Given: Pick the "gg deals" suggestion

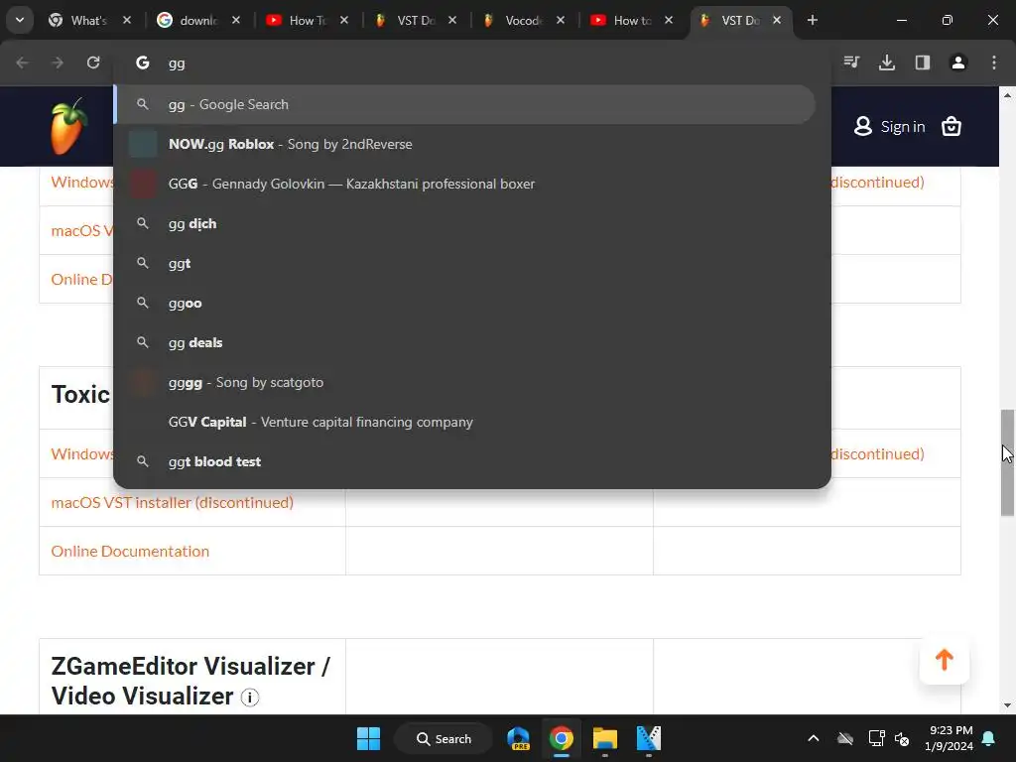Looking at the screenshot, I should pyautogui.click(x=464, y=342).
